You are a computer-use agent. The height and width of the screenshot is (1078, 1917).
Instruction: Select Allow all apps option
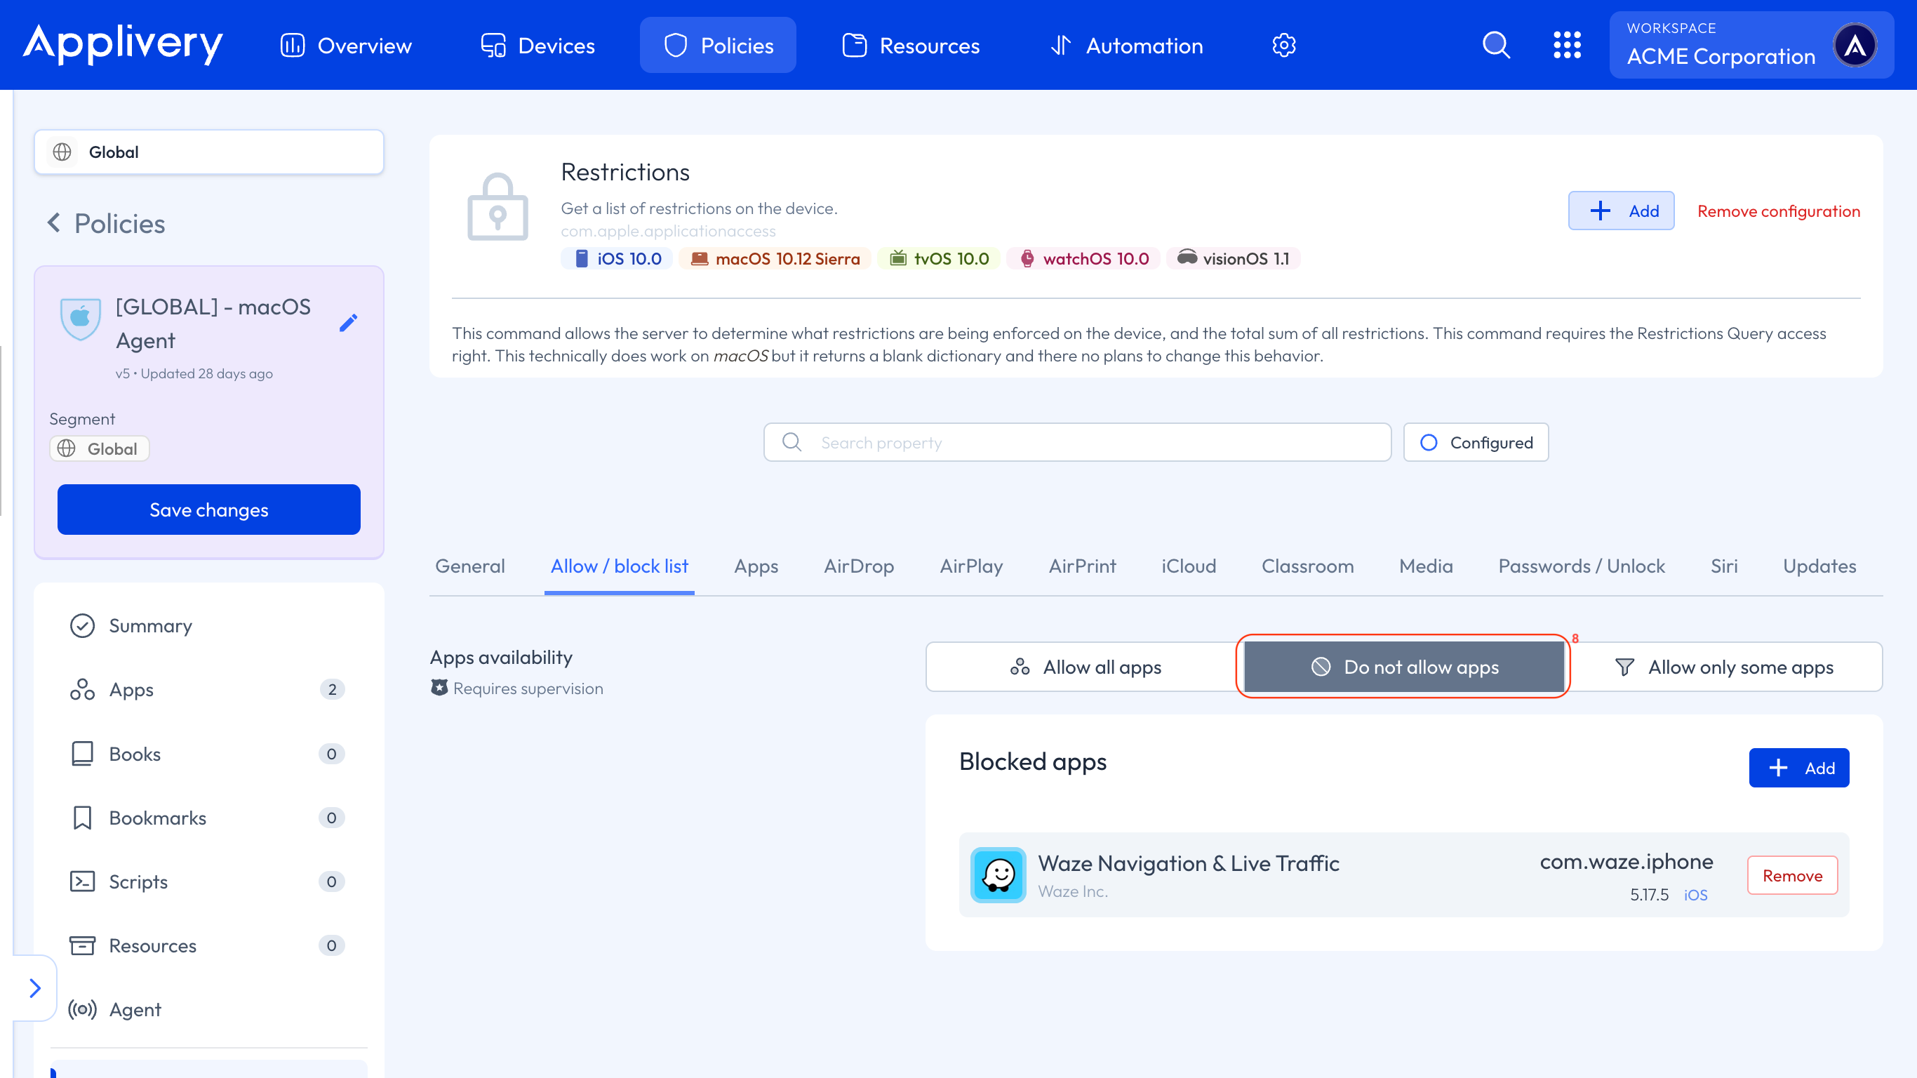pyautogui.click(x=1085, y=667)
